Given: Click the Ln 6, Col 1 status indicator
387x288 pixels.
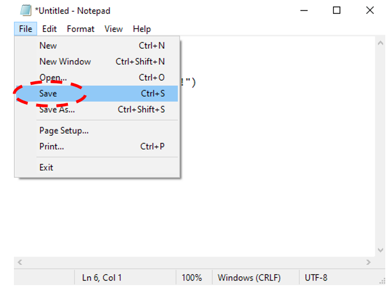Looking at the screenshot, I should 102,278.
